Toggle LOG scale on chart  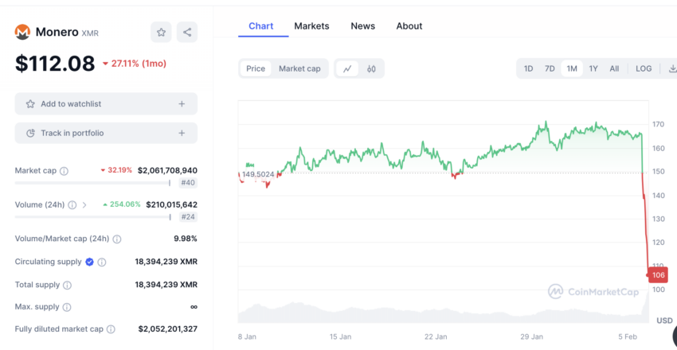pos(644,68)
